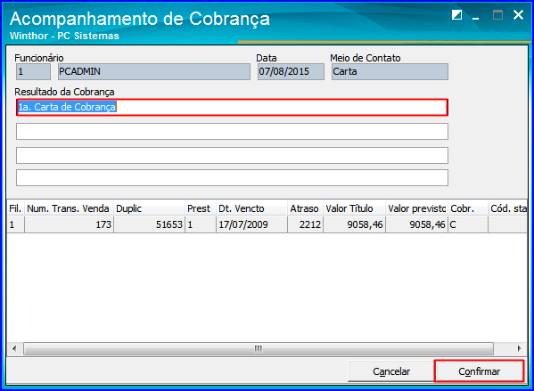Click the Confirmar button
This screenshot has width=534, height=391.
coord(479,371)
